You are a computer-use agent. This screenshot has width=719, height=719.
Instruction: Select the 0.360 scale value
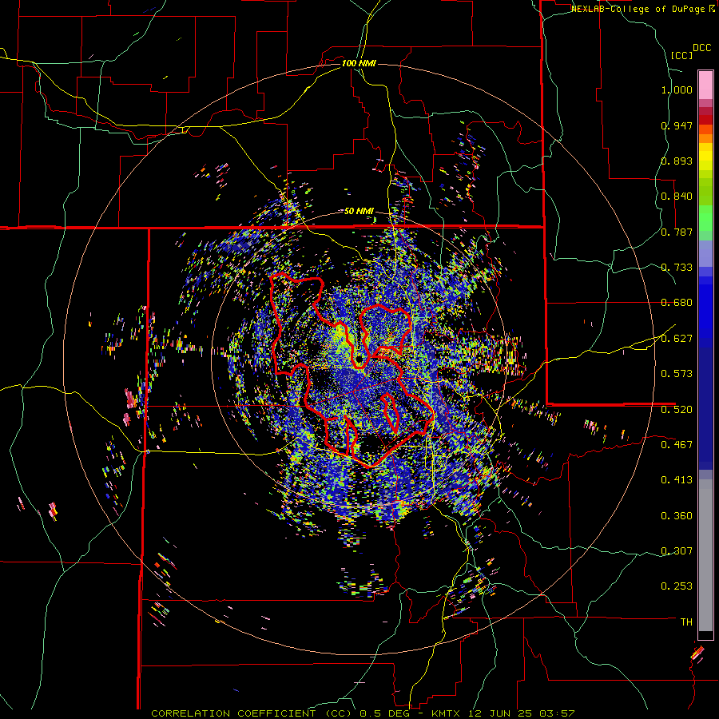click(x=677, y=516)
